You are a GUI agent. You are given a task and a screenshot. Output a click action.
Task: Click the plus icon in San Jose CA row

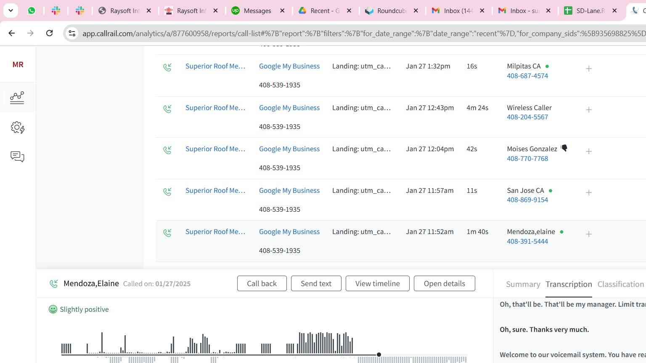point(589,192)
